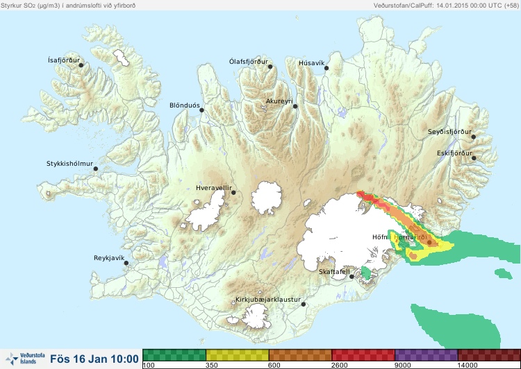Click the Veðurstofan/CalPuff timestamp text

tap(446, 6)
